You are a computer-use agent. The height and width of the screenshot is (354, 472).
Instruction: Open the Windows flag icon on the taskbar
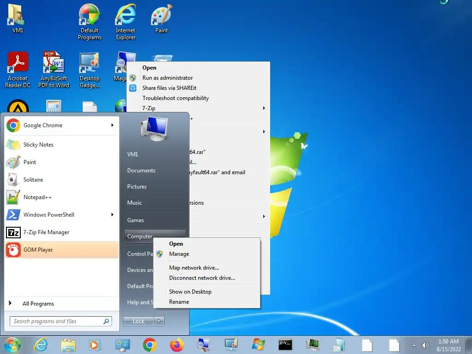(258, 345)
